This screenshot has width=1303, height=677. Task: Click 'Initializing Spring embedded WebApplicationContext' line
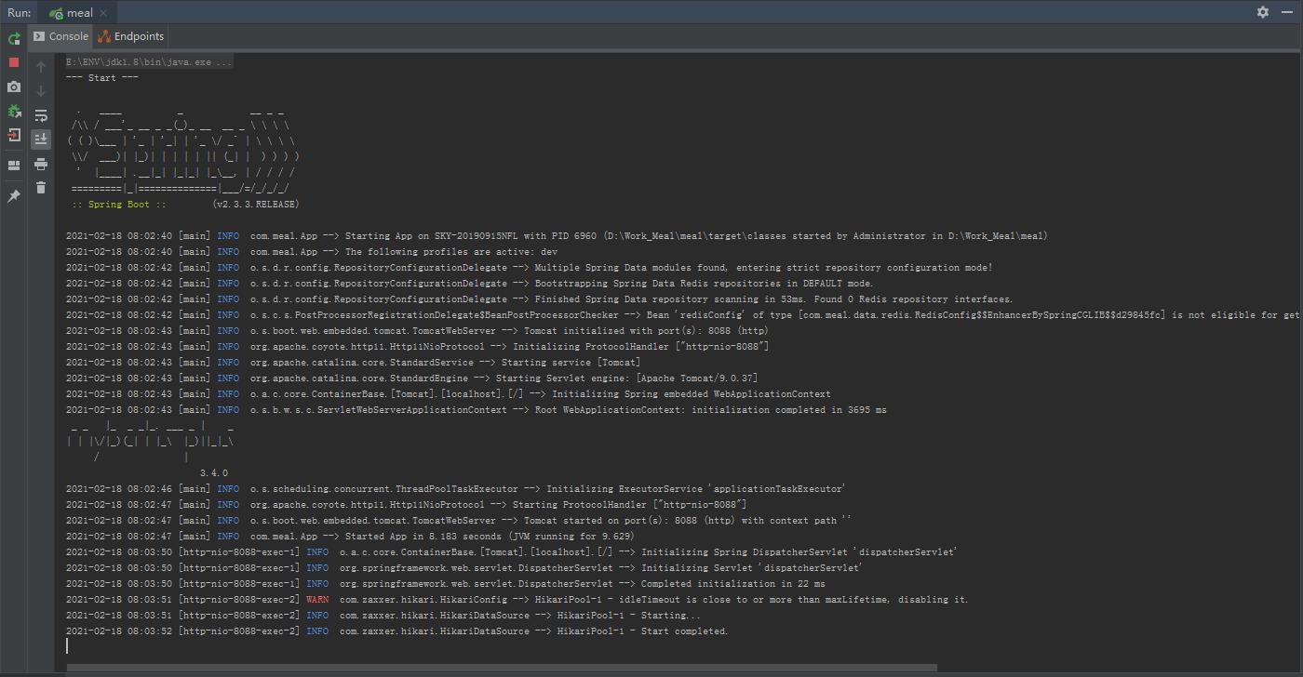(x=448, y=394)
